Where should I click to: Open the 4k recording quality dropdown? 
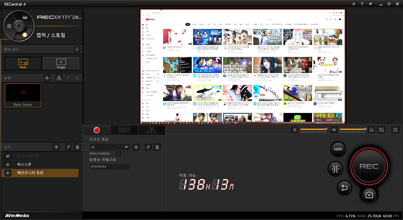coord(109,147)
